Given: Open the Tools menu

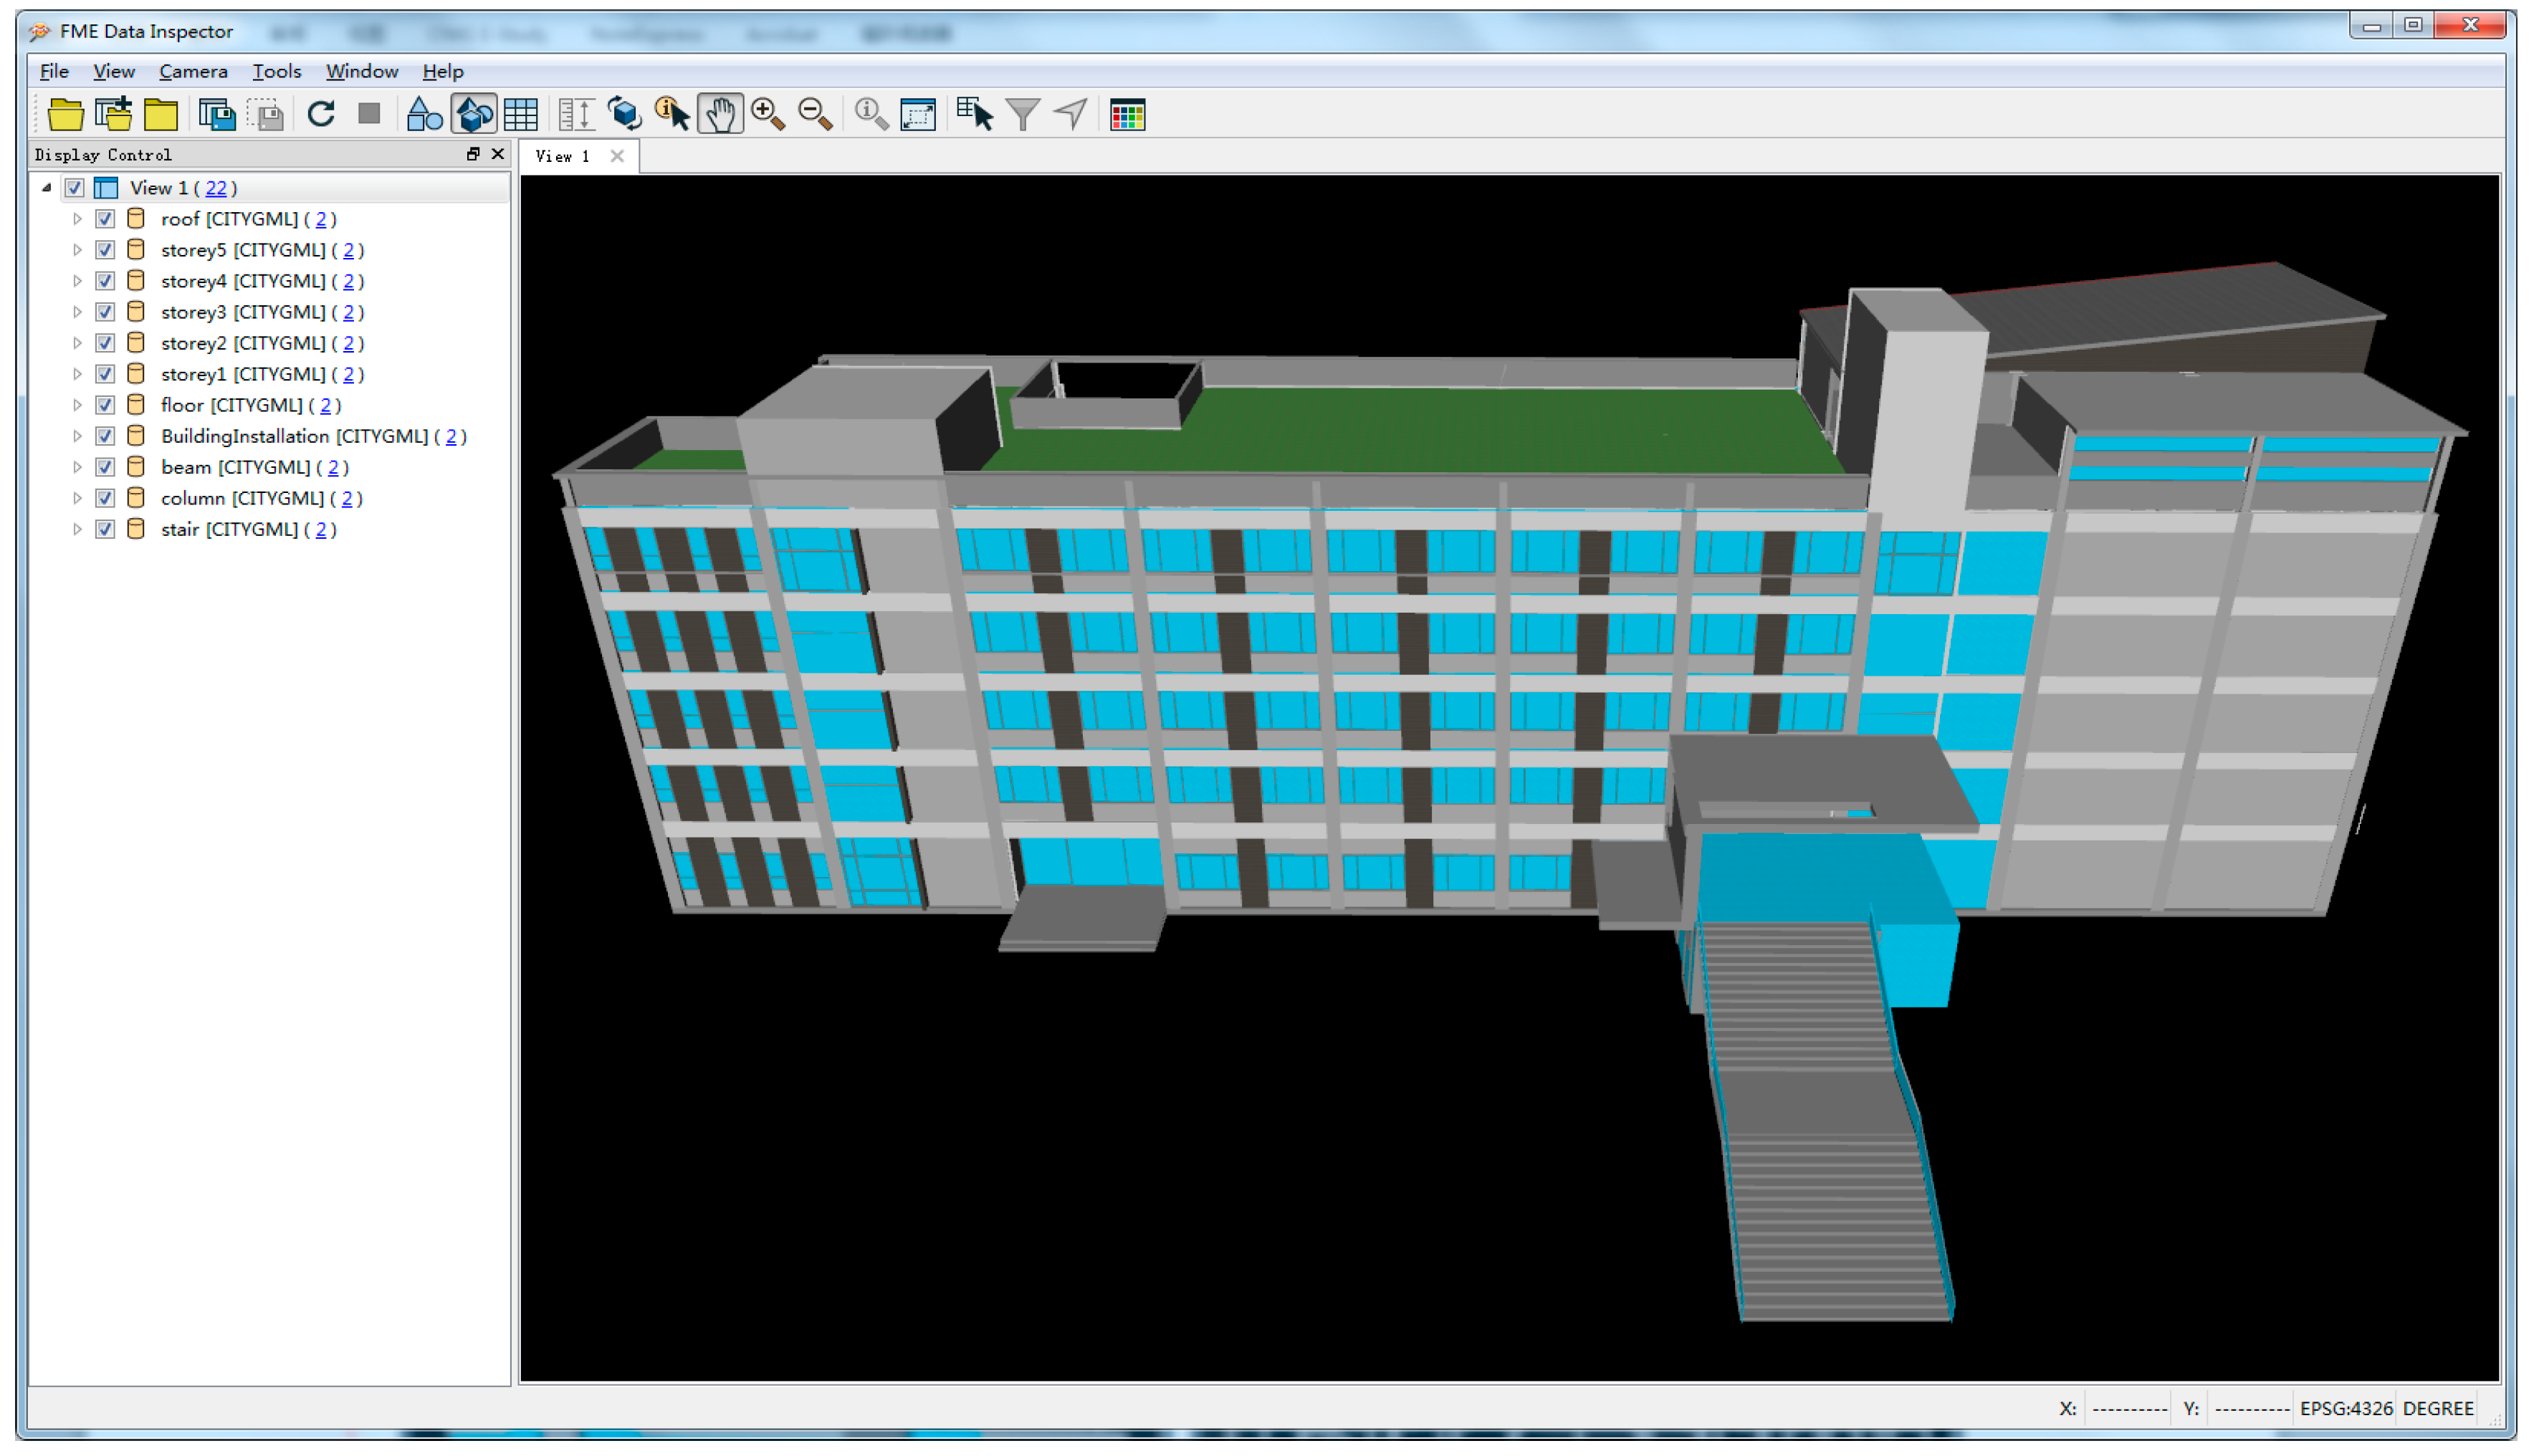Looking at the screenshot, I should [x=276, y=71].
